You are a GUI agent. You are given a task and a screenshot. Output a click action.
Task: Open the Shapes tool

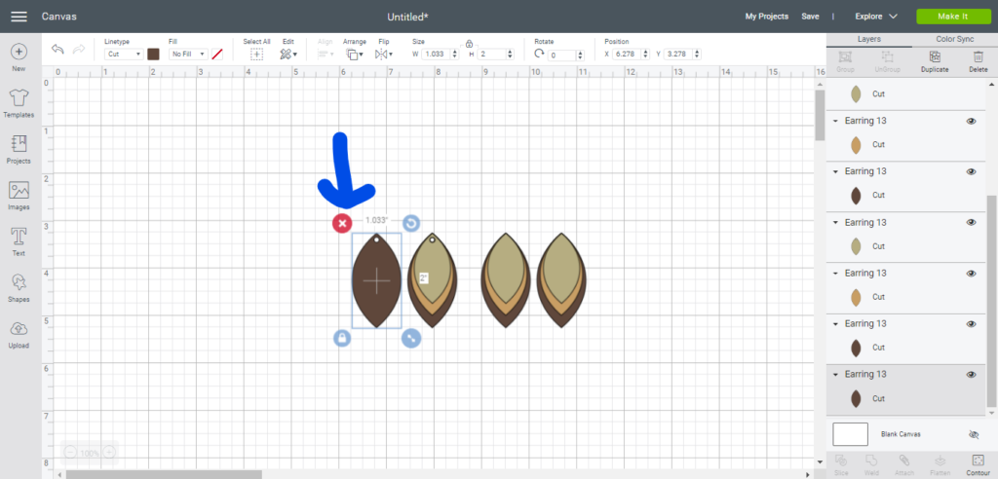tap(19, 288)
